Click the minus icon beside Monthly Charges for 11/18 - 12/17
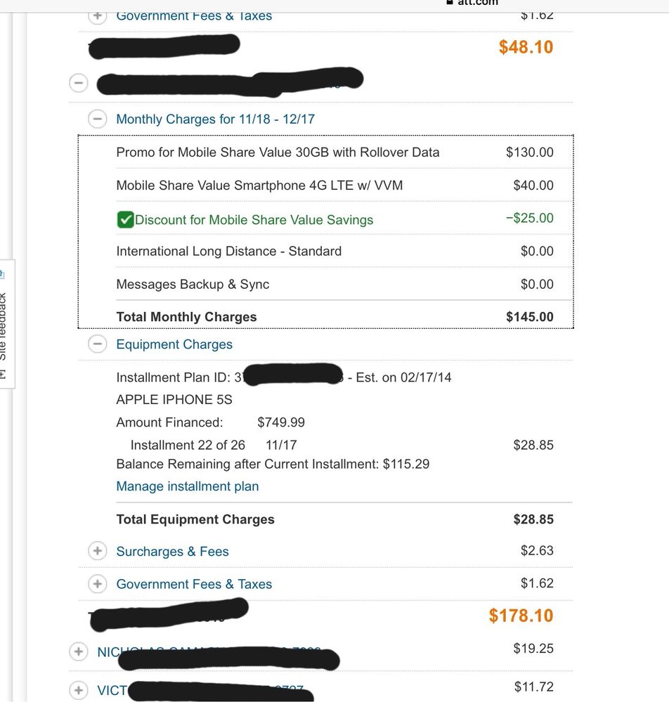 coord(98,119)
